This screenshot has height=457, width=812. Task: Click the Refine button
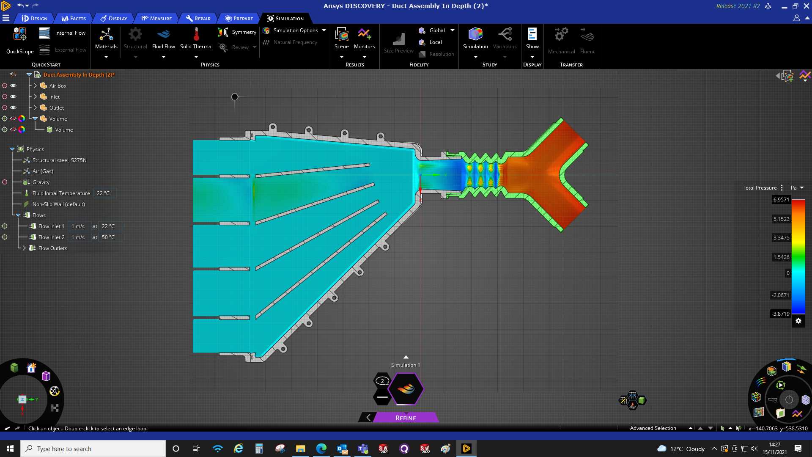[406, 418]
